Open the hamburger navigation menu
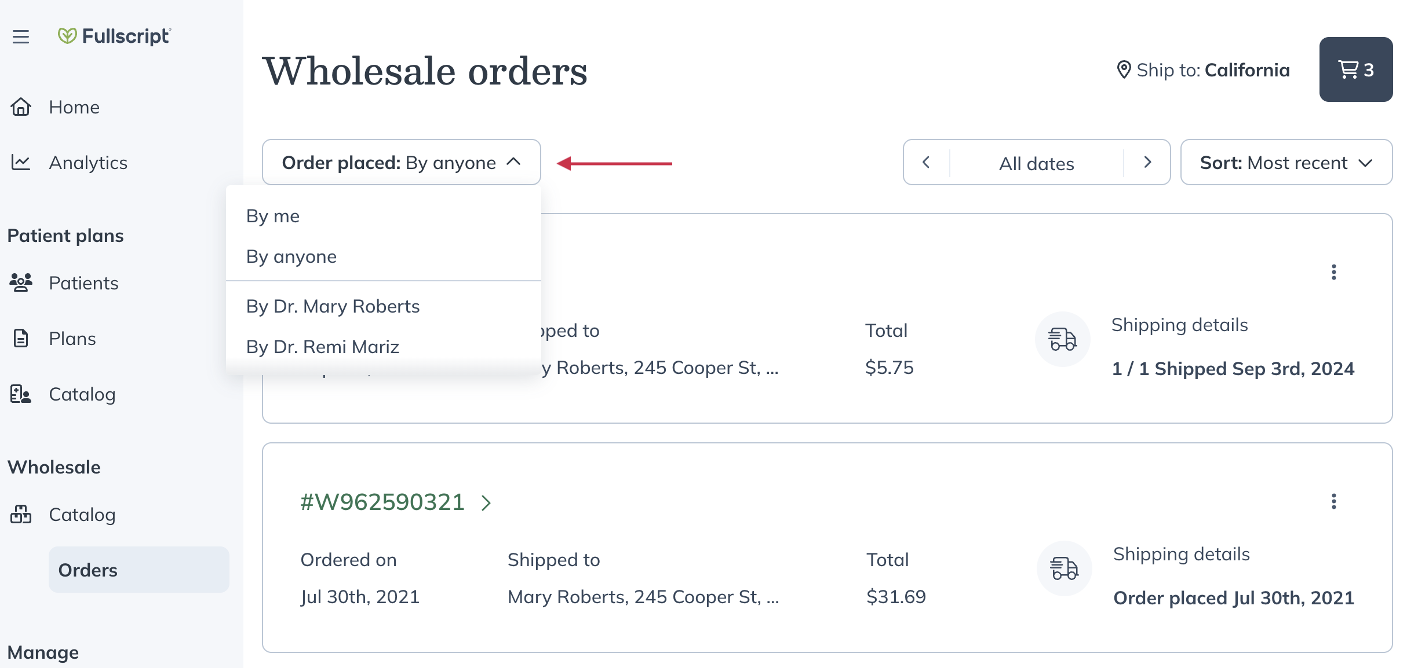 [x=21, y=36]
